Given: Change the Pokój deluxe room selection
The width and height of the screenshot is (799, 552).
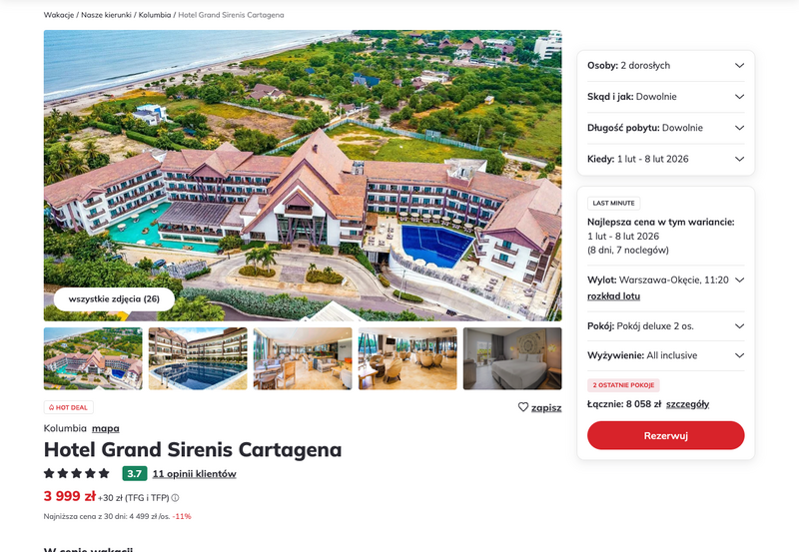Looking at the screenshot, I should pyautogui.click(x=665, y=325).
